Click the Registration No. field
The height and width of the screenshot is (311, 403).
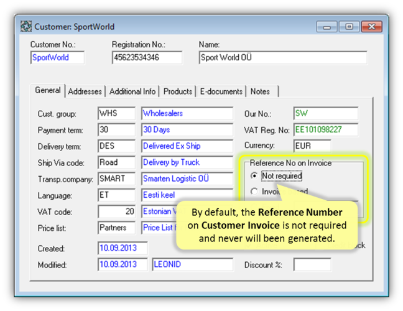click(x=147, y=58)
